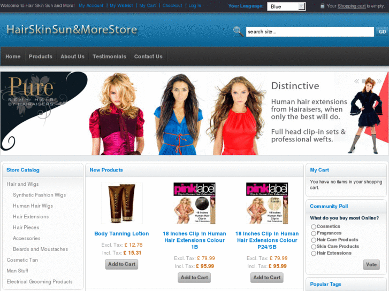Click the Log In link
The width and height of the screenshot is (389, 291).
[195, 5]
